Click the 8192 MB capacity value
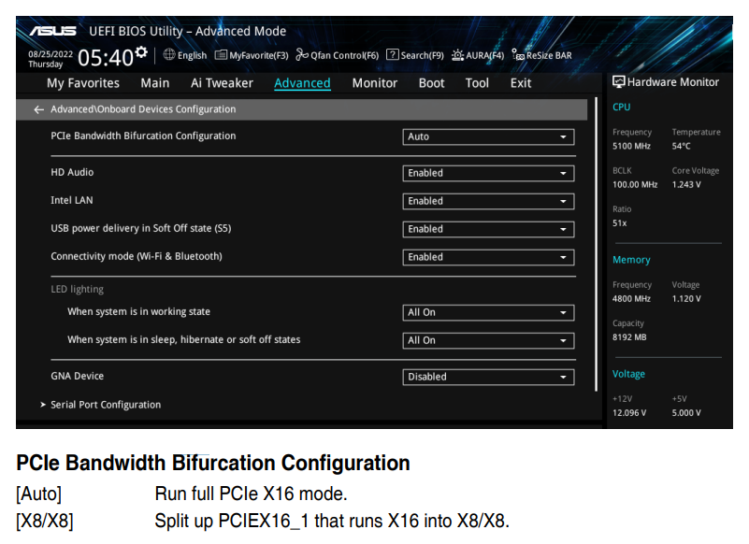 (629, 337)
